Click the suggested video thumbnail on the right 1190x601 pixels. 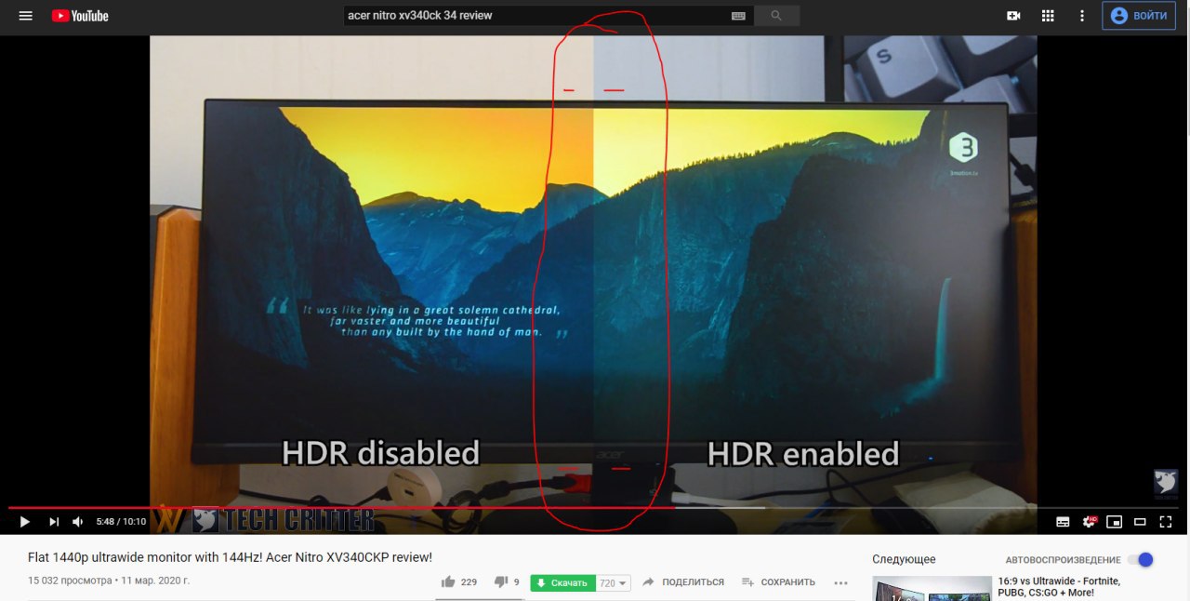click(932, 589)
